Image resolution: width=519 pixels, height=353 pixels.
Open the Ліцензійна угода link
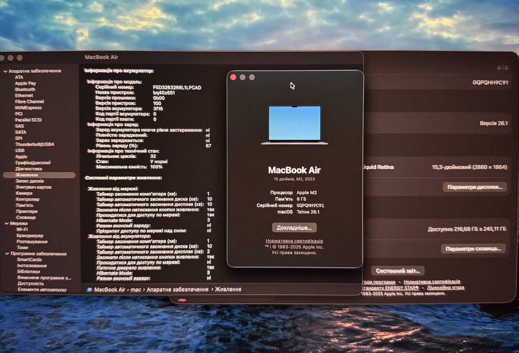[x=445, y=288]
